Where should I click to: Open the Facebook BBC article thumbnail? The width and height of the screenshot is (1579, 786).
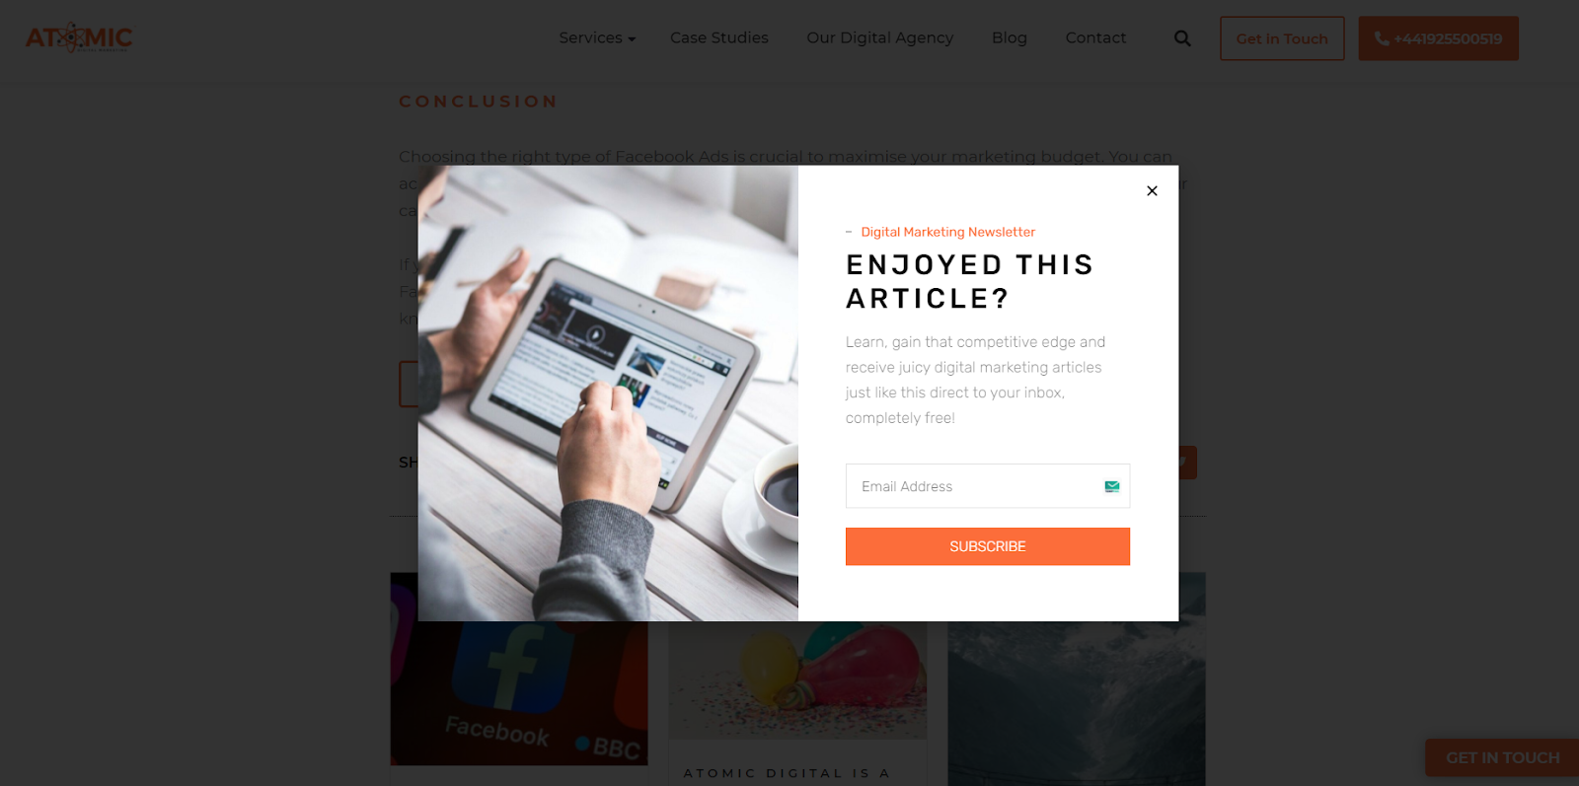(x=519, y=694)
